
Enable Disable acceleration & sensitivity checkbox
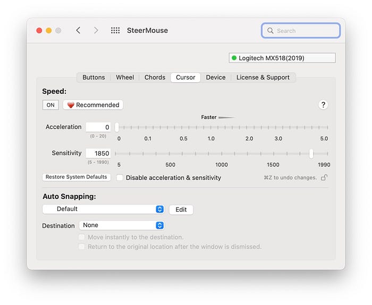click(x=120, y=178)
